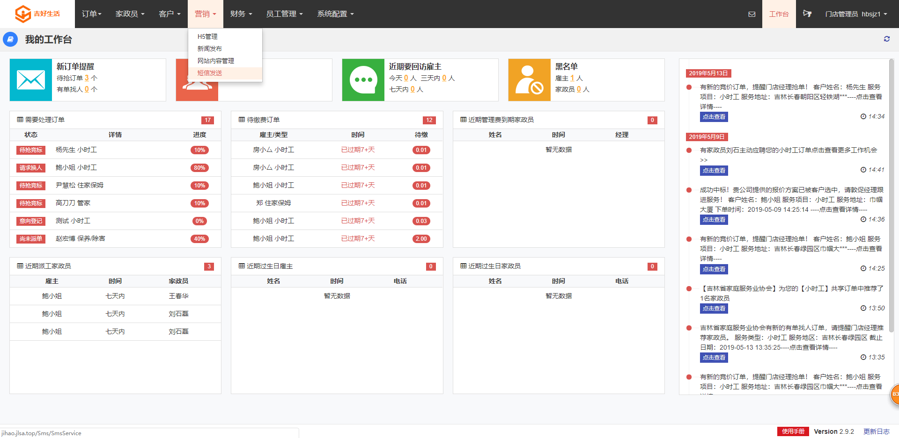Expand the 员工管理 menu
Image resolution: width=899 pixels, height=438 pixels.
tap(284, 14)
